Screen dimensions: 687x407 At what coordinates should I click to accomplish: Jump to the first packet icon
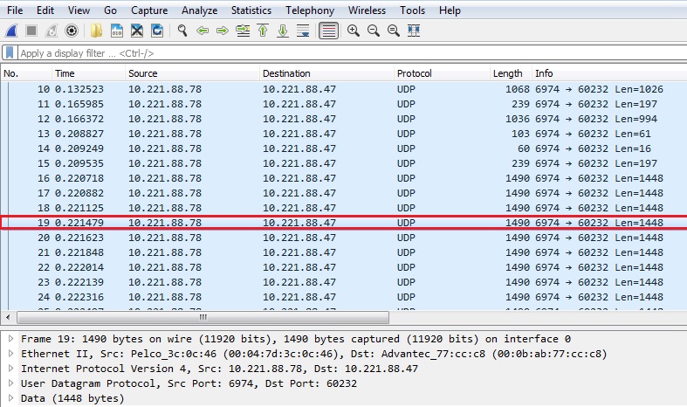click(263, 31)
